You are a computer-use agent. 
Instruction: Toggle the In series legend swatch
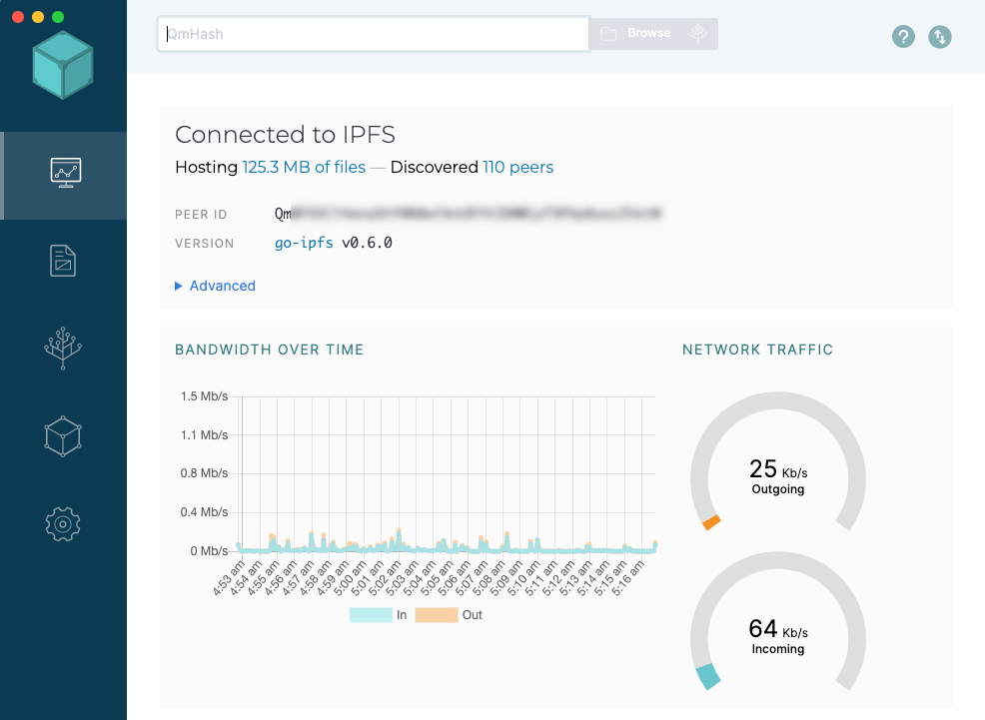pyautogui.click(x=370, y=615)
